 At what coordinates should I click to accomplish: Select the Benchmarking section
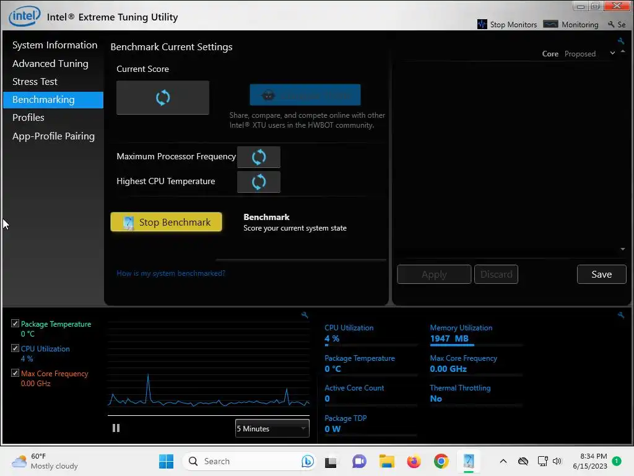click(53, 100)
